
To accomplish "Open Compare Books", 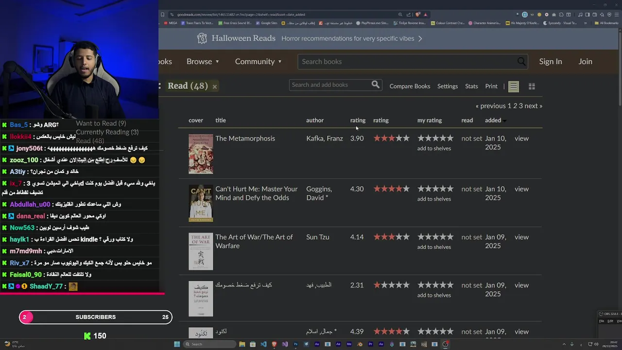I will [410, 86].
